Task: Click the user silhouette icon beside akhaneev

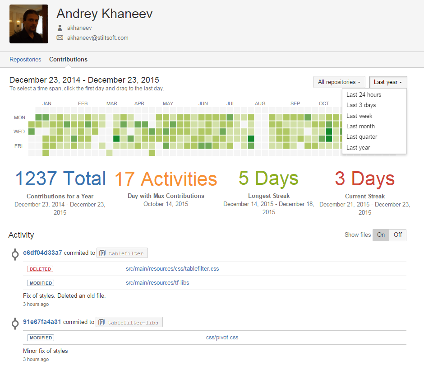Action: (59, 28)
